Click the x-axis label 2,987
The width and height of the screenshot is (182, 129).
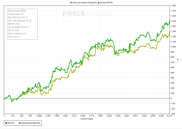(100, 116)
